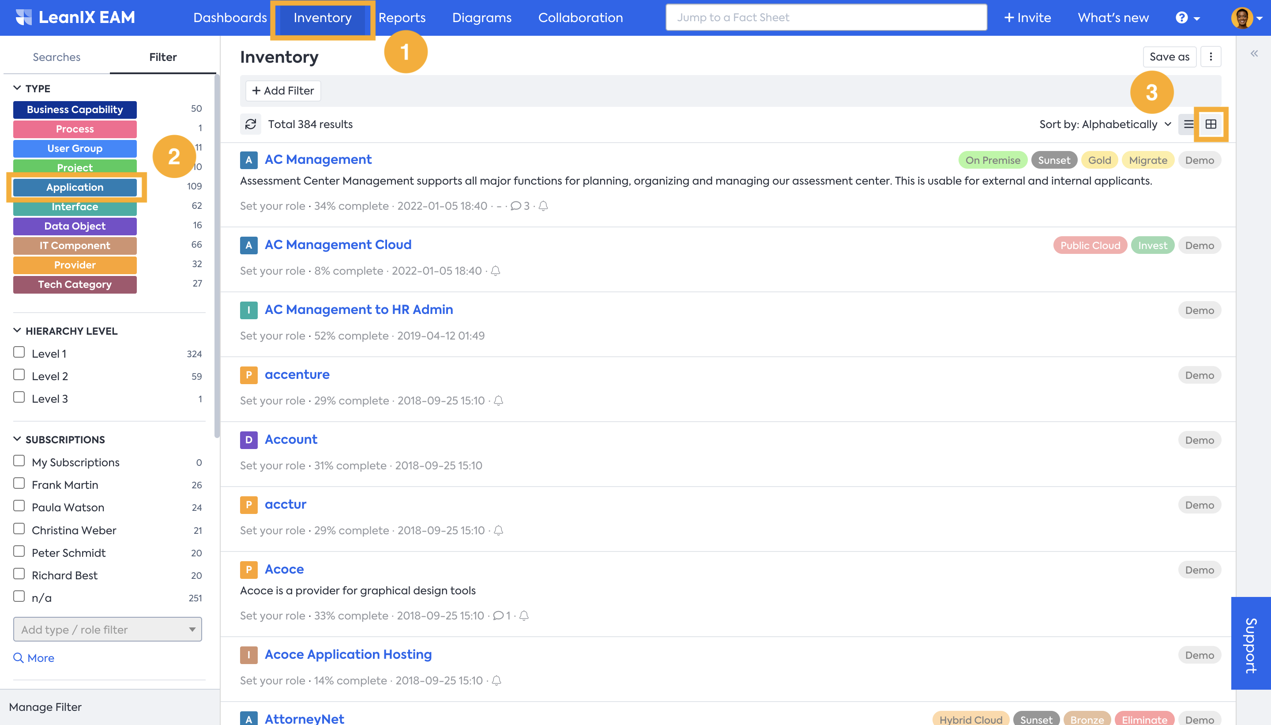Tick the Frank Martin subscription checkbox
Image resolution: width=1271 pixels, height=725 pixels.
(x=19, y=483)
